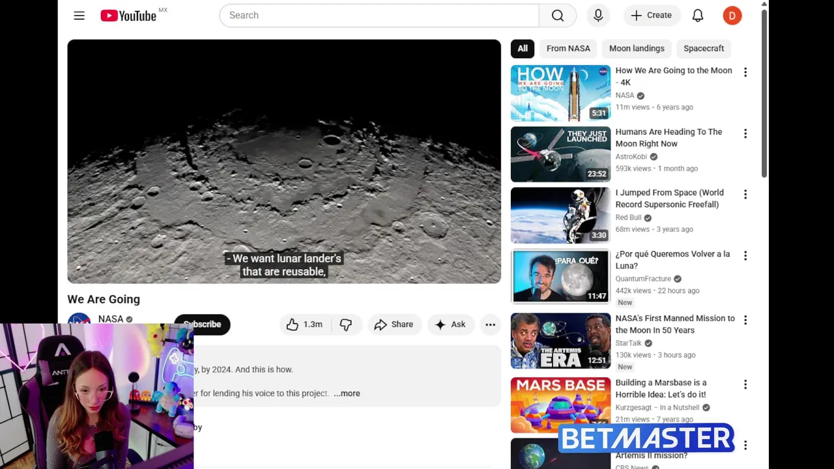Open options for How We Are Going video
Image resolution: width=834 pixels, height=469 pixels.
[745, 72]
